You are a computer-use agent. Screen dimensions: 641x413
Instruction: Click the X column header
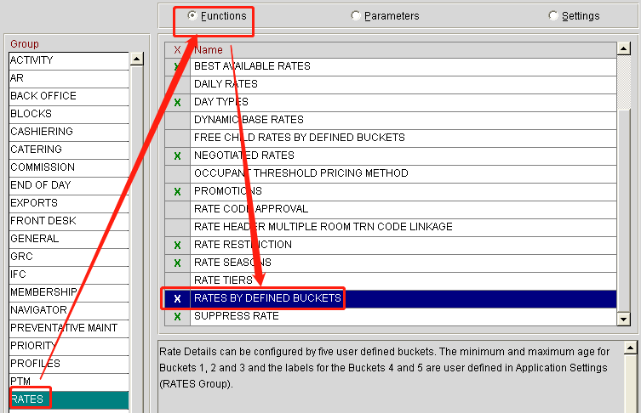[x=177, y=50]
